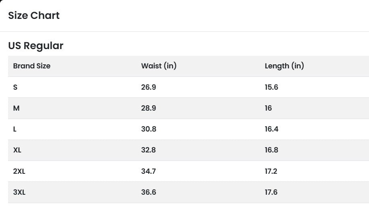
Task: Select size S in the Brand Size column
Action: point(15,87)
